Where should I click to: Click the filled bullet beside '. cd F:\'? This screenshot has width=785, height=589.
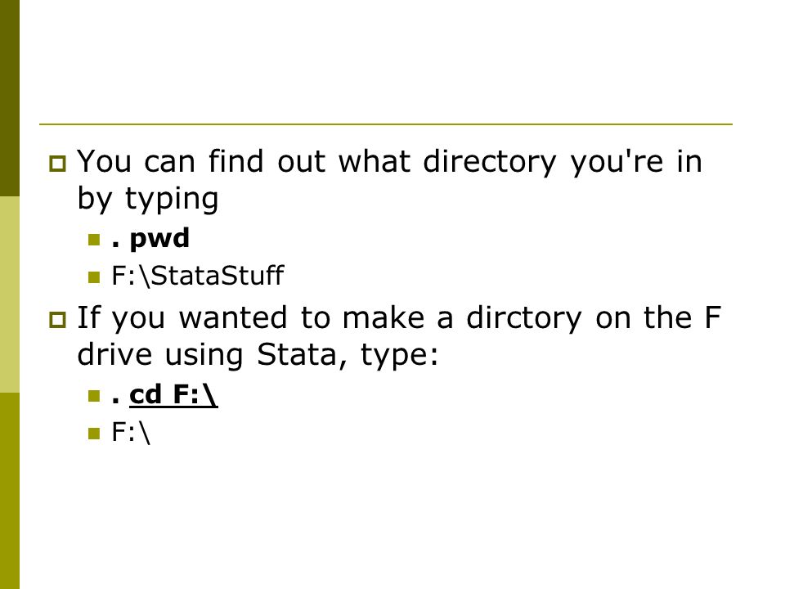pyautogui.click(x=94, y=396)
